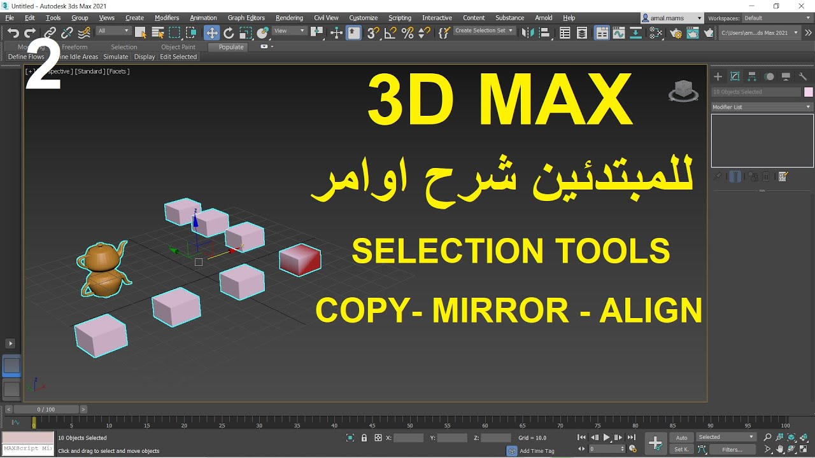The width and height of the screenshot is (815, 458).
Task: Click the Undo arrow icon
Action: (x=13, y=33)
